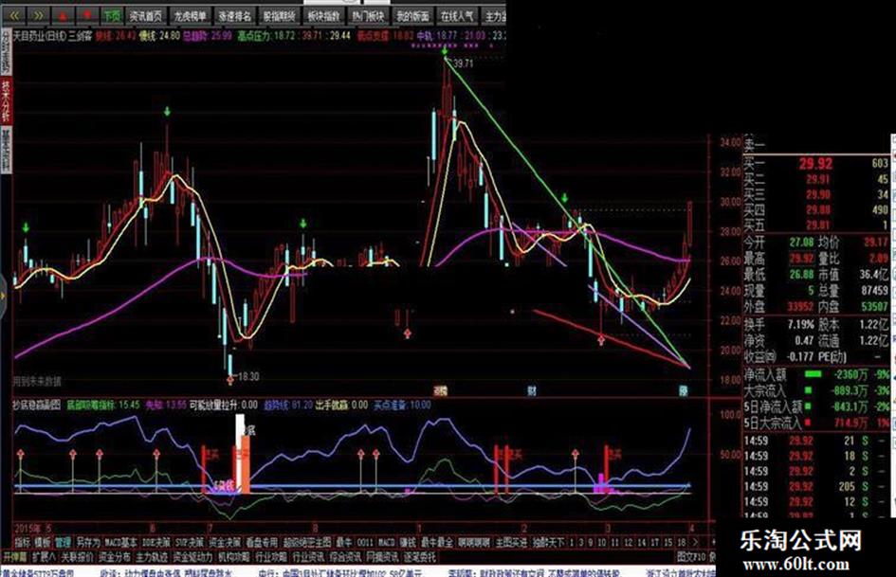Viewport: 896px width, 577px height.
Task: Click the 天目药业(日线) stock title
Action: [x=39, y=35]
